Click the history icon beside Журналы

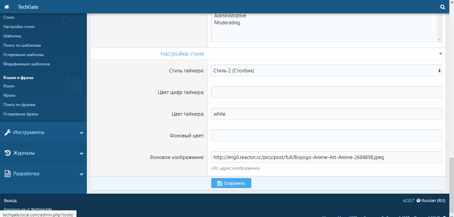[7, 153]
